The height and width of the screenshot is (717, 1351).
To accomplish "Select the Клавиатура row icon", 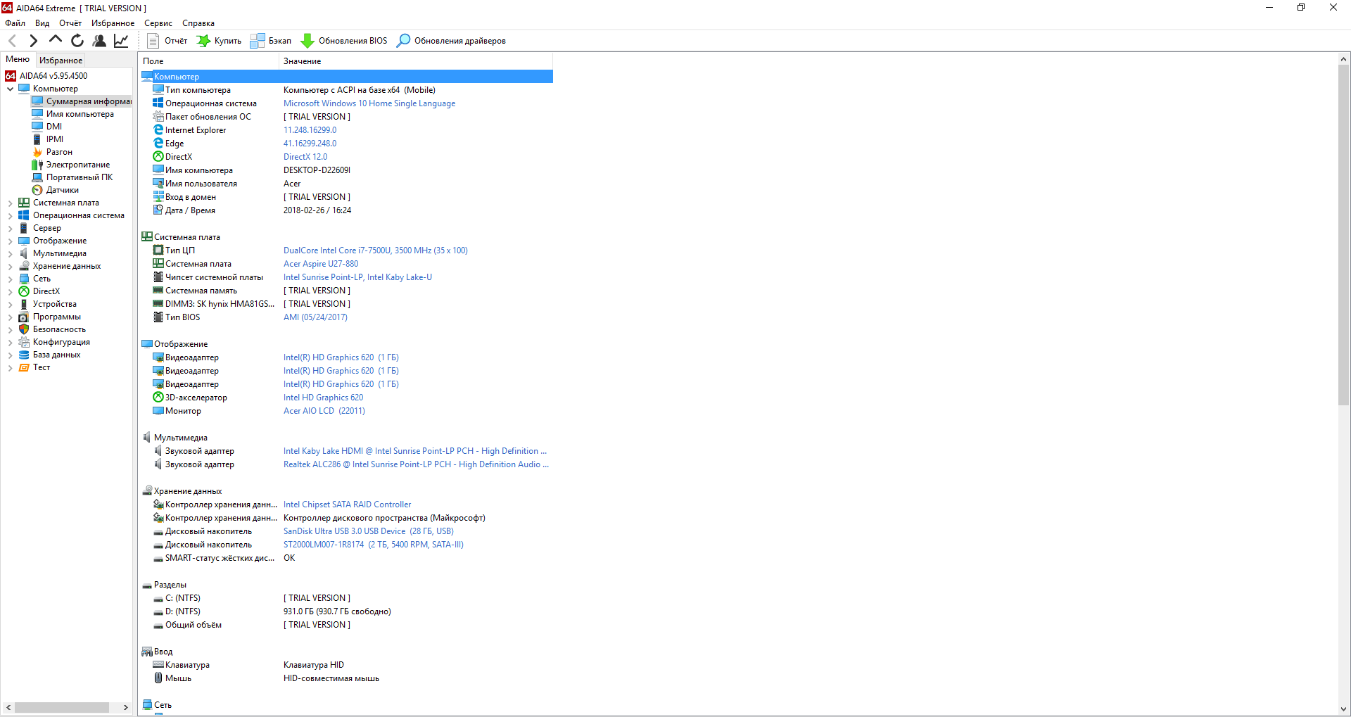I will coord(158,665).
